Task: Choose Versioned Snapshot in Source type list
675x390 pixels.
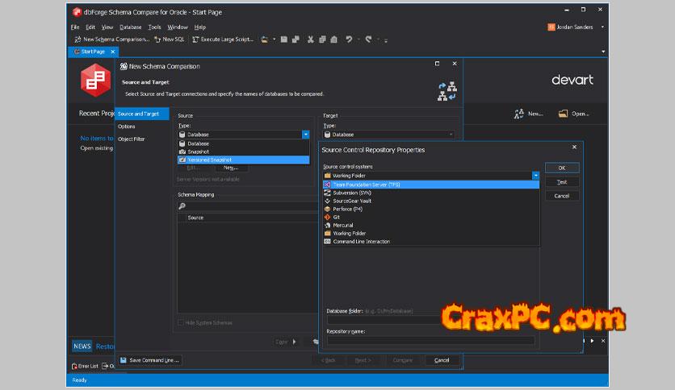Action: click(209, 160)
